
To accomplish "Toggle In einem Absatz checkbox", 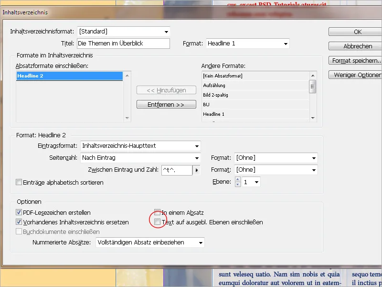I will pos(158,212).
